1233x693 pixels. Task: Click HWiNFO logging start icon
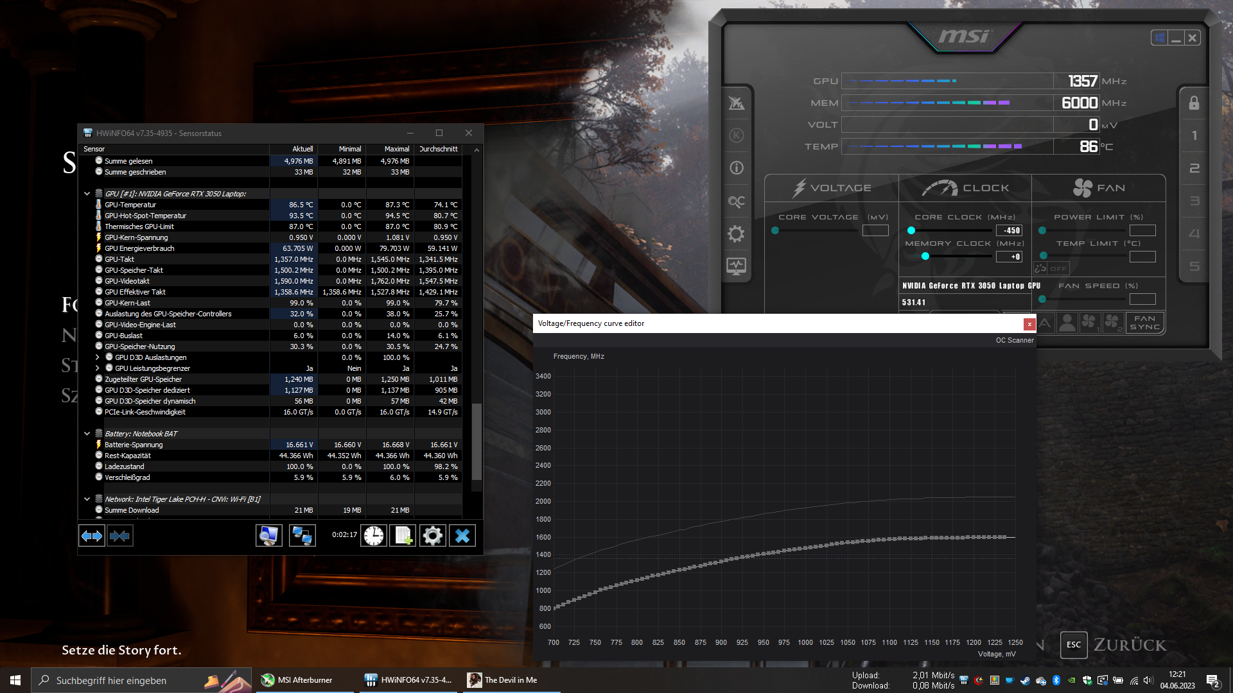pos(403,536)
